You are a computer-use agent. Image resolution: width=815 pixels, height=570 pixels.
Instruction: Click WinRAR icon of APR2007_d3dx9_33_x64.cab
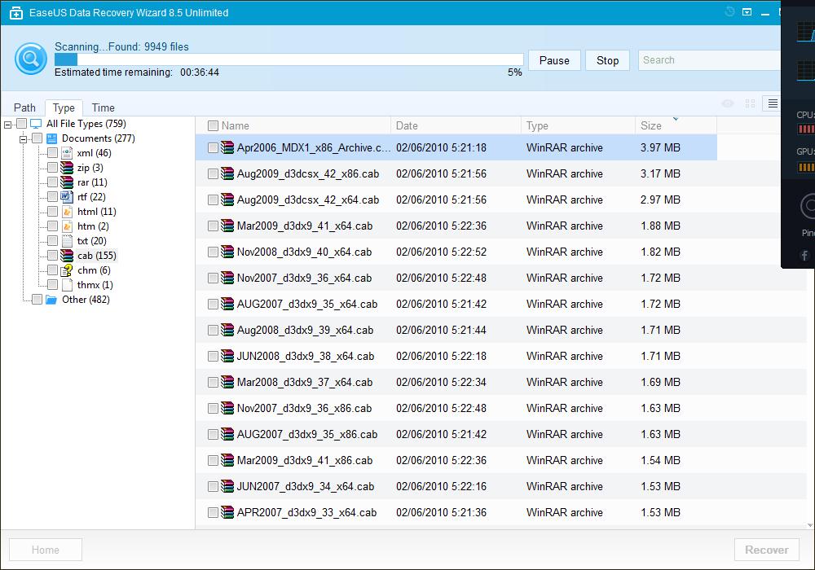[227, 512]
